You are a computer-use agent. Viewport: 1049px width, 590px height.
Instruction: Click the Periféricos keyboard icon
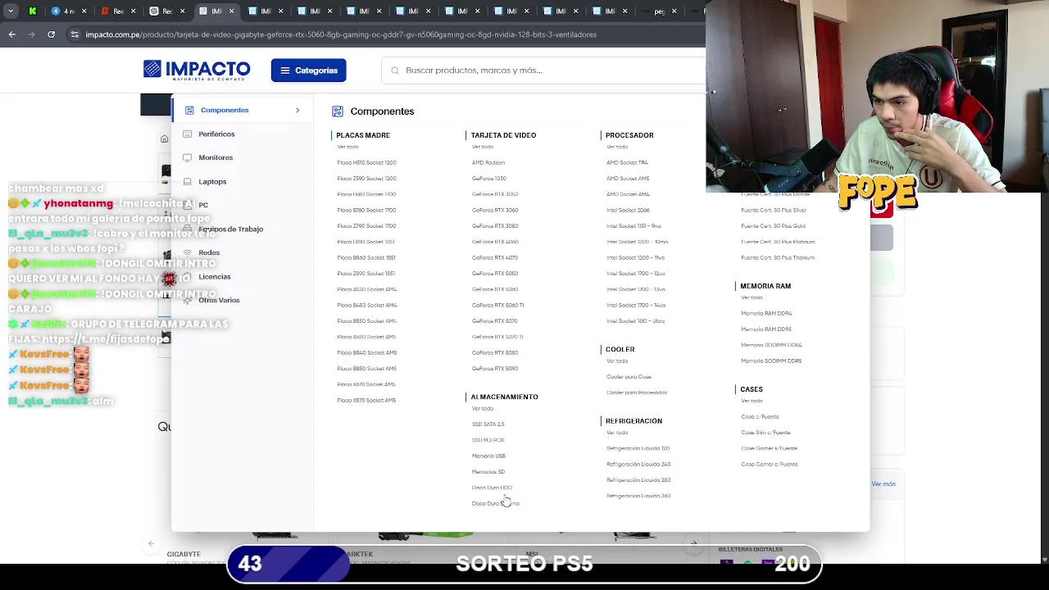point(188,134)
